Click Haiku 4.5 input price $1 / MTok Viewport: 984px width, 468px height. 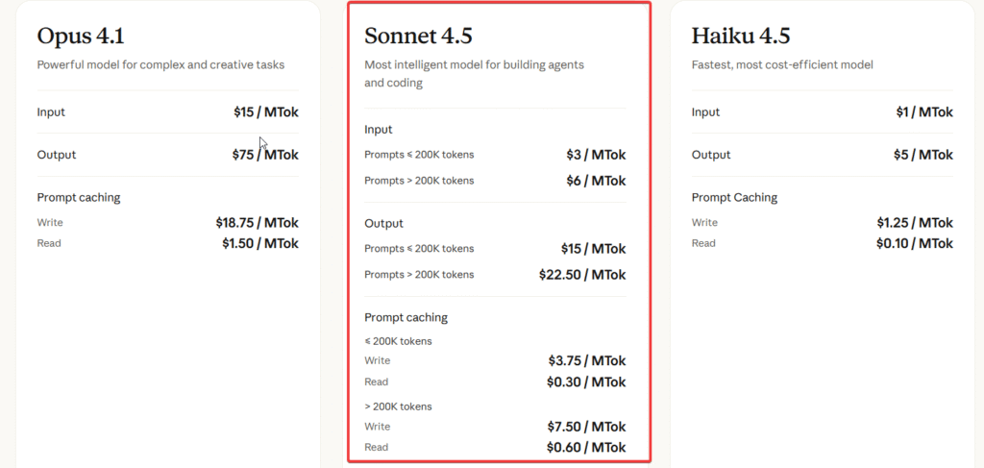tap(924, 112)
